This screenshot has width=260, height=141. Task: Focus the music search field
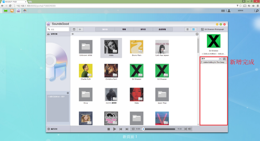tap(58, 29)
